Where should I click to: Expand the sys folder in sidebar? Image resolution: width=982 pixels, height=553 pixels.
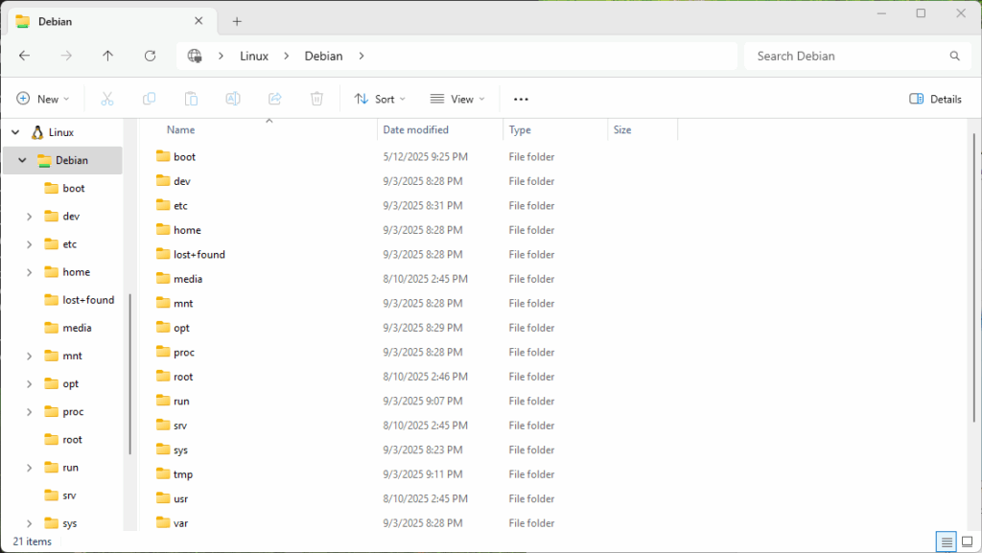coord(29,523)
